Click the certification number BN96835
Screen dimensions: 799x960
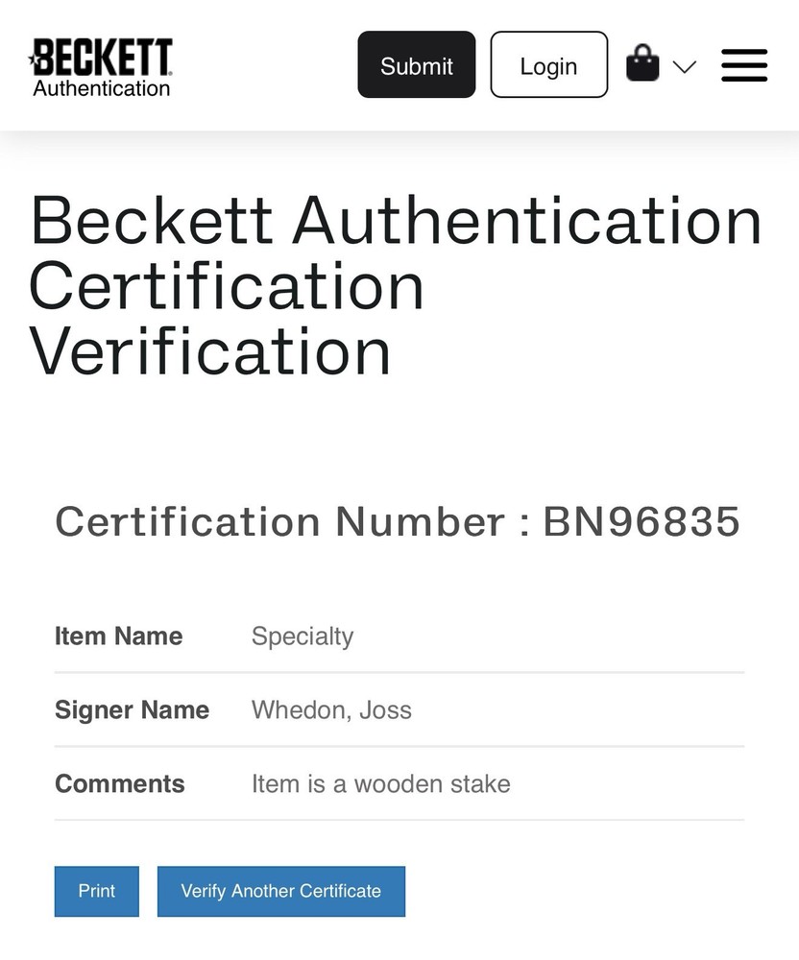pos(642,521)
